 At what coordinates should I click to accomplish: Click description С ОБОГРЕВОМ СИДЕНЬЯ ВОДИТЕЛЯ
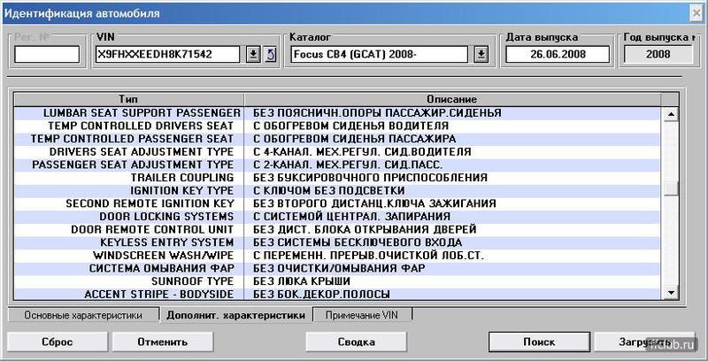350,126
